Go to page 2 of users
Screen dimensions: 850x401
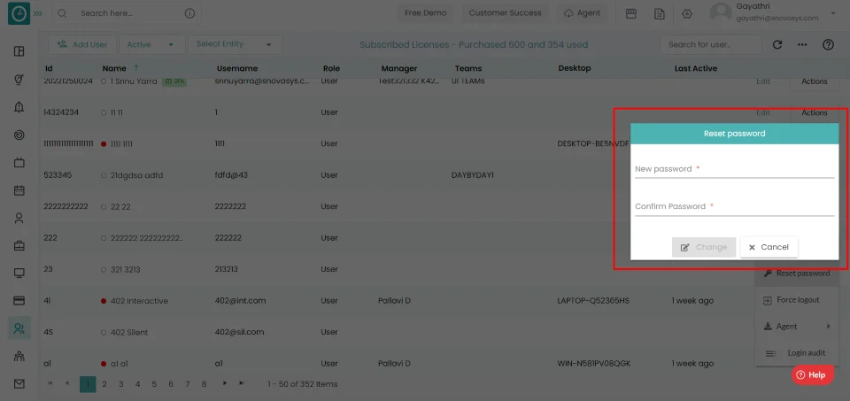click(x=104, y=383)
